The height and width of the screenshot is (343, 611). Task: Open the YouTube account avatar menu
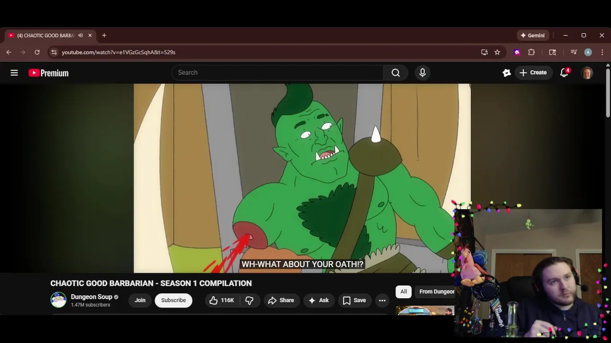pyautogui.click(x=587, y=72)
